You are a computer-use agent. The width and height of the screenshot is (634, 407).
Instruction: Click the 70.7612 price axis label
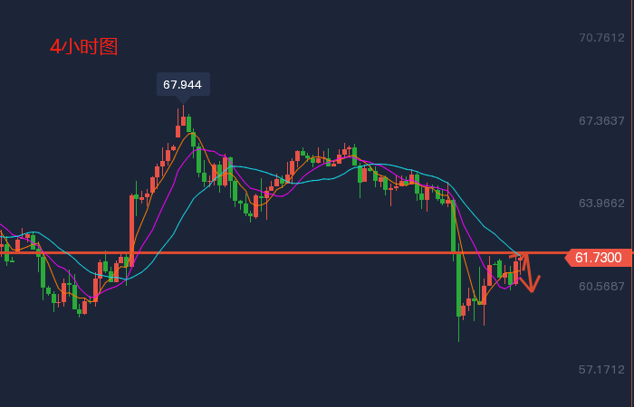(x=601, y=38)
